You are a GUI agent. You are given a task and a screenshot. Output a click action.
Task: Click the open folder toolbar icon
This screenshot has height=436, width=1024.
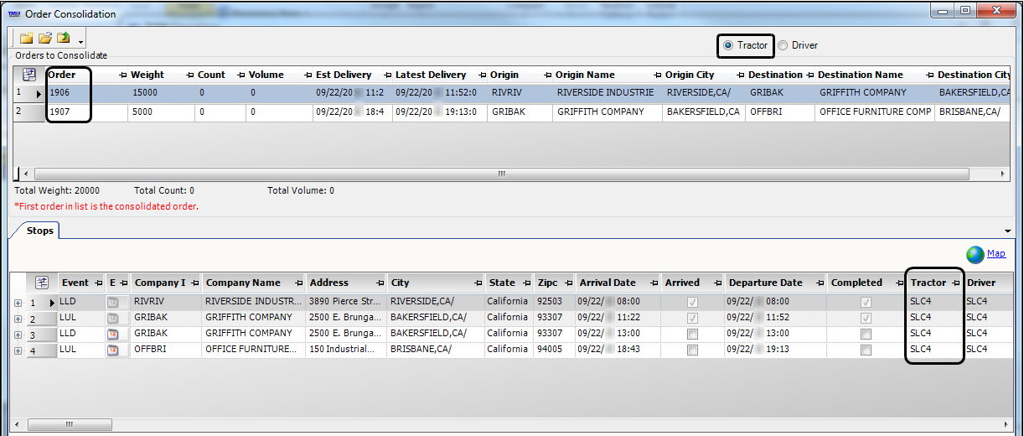(x=45, y=39)
